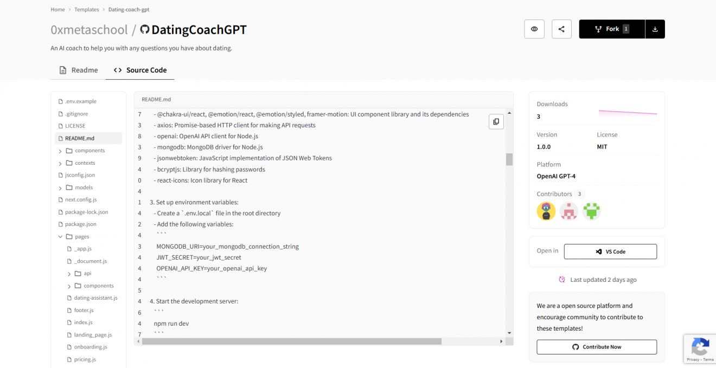Expand the models folder
This screenshot has width=716, height=368.
pos(79,188)
